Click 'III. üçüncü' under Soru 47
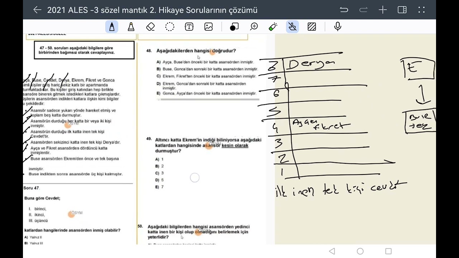This screenshot has height=258, width=459. (38, 221)
